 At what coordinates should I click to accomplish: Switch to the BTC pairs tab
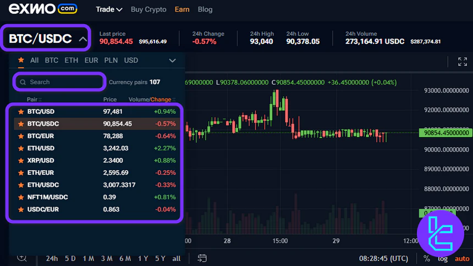coord(52,60)
